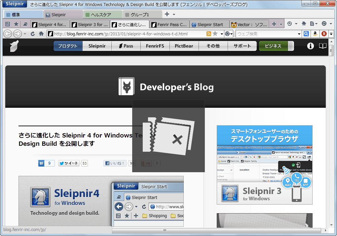Open the Sleipnir application menu button
This screenshot has height=236, width=337.
pyautogui.click(x=15, y=4)
